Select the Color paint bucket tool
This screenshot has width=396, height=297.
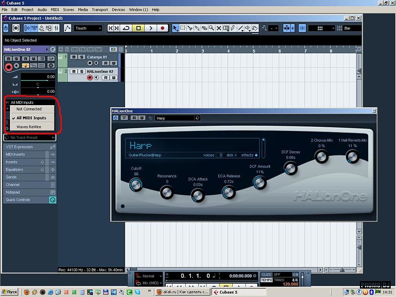(255, 28)
